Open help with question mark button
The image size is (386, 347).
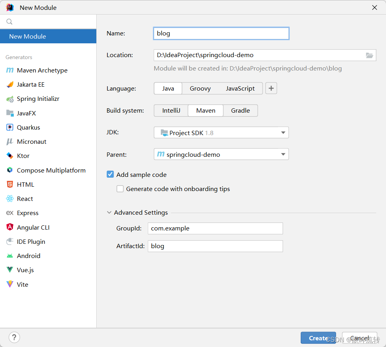pyautogui.click(x=14, y=337)
